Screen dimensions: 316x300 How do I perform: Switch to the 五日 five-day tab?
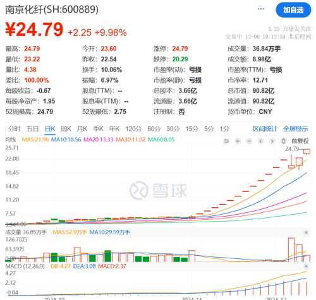click(32, 129)
